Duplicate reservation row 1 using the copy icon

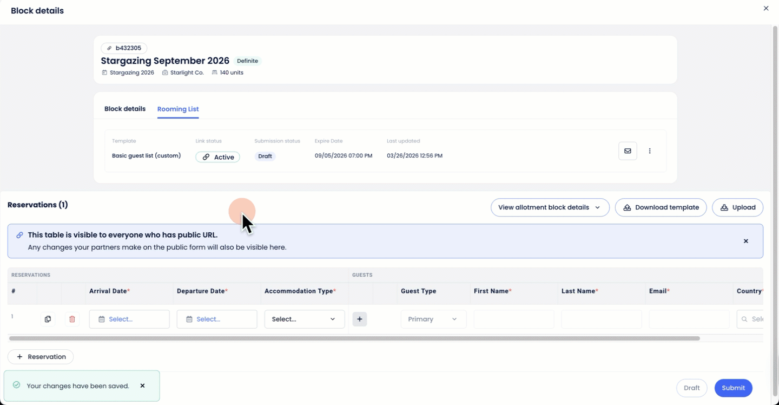48,319
